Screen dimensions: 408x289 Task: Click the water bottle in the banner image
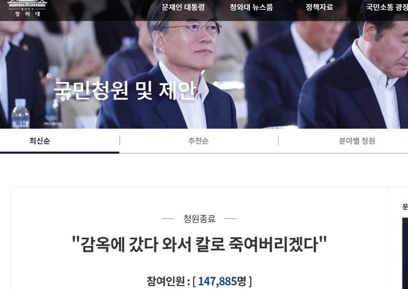pos(20,113)
